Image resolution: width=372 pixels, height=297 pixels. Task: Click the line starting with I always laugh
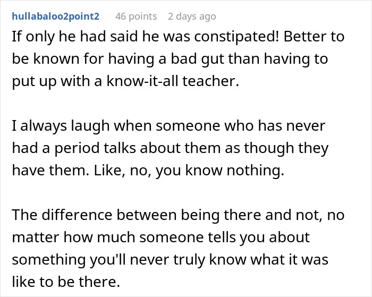click(x=168, y=125)
